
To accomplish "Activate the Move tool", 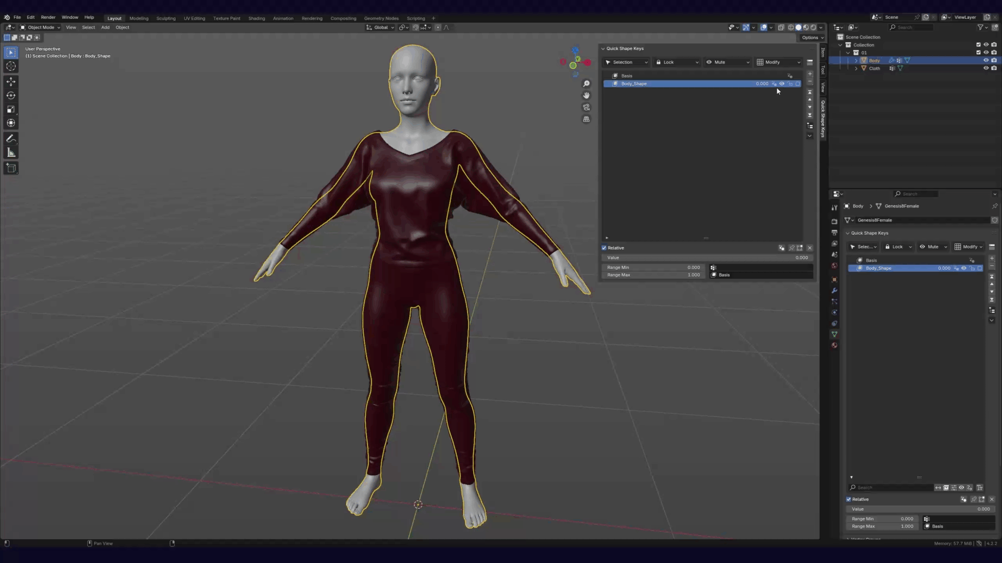I will (11, 82).
